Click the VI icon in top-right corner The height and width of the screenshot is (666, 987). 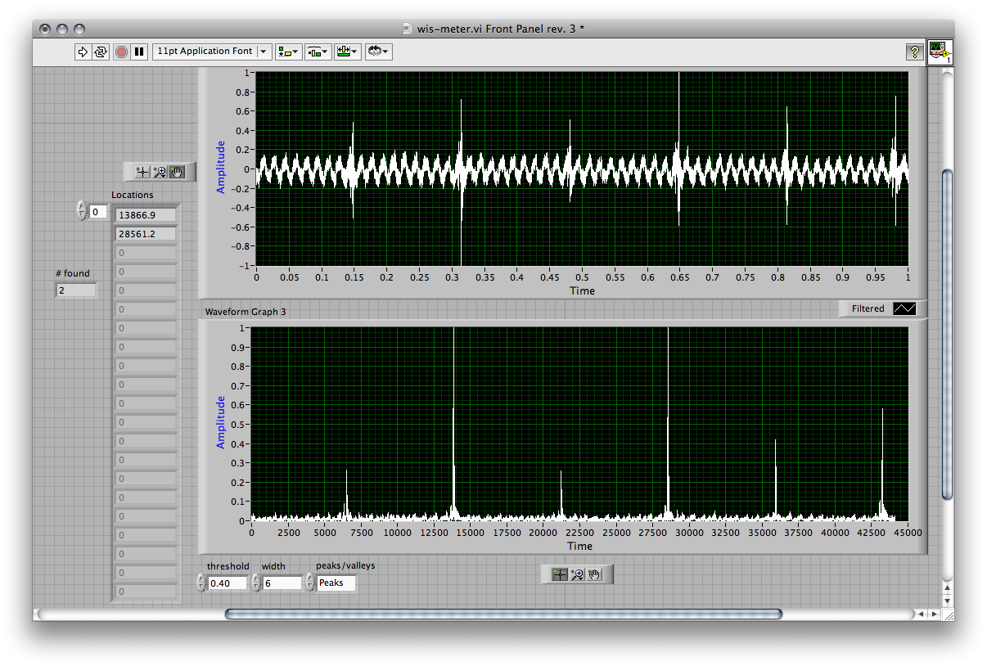tap(940, 52)
